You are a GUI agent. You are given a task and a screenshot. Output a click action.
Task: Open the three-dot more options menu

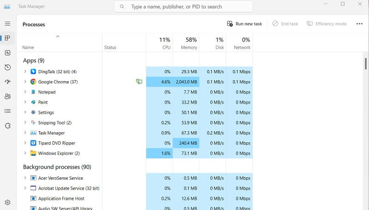click(359, 24)
